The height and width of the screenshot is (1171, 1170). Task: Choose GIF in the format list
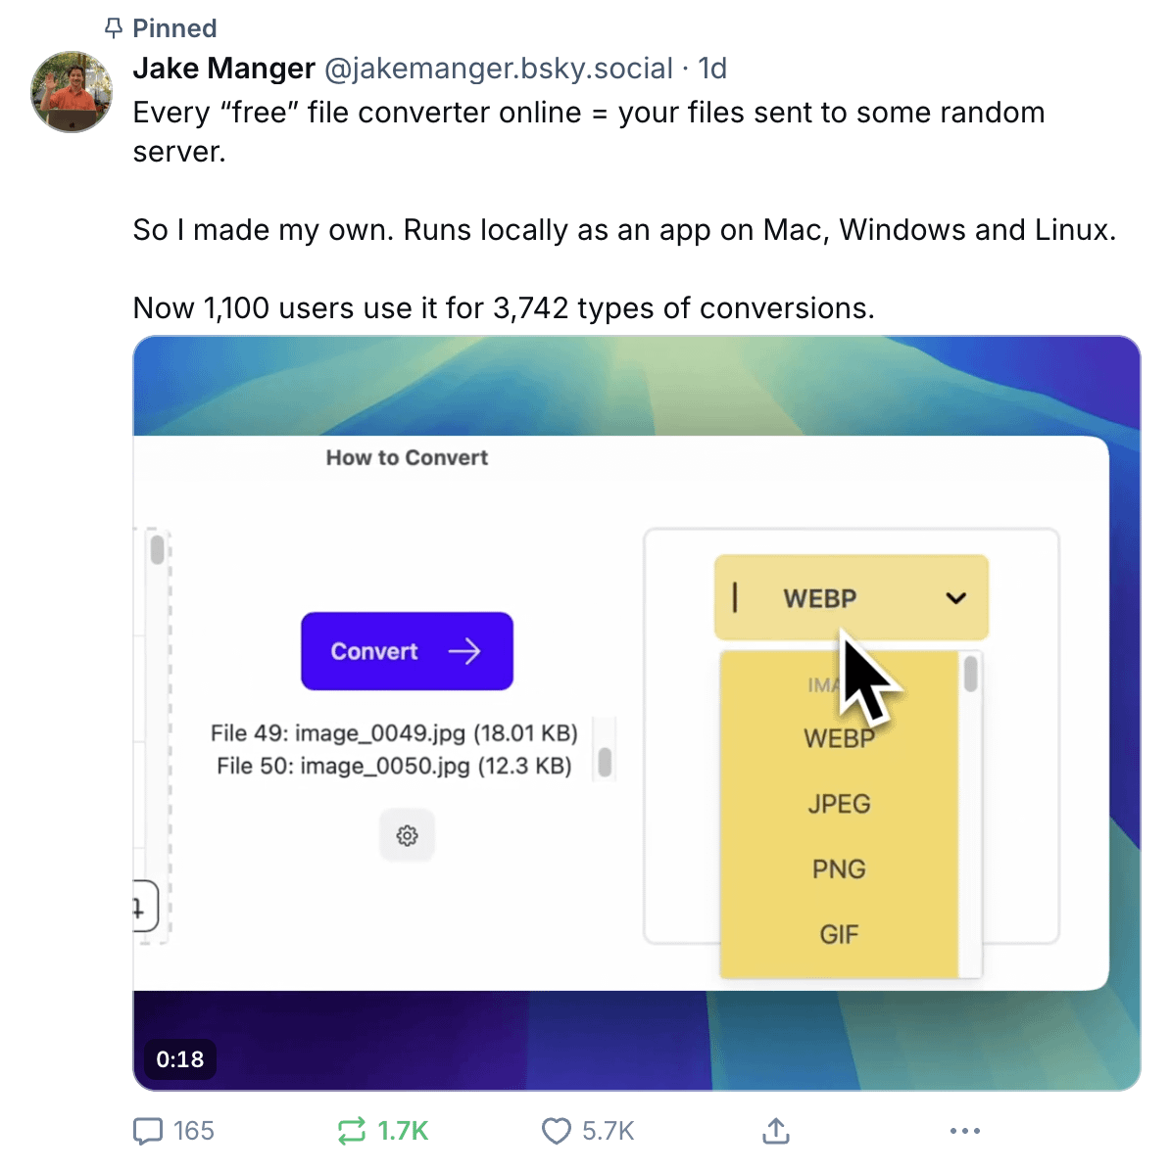(839, 933)
